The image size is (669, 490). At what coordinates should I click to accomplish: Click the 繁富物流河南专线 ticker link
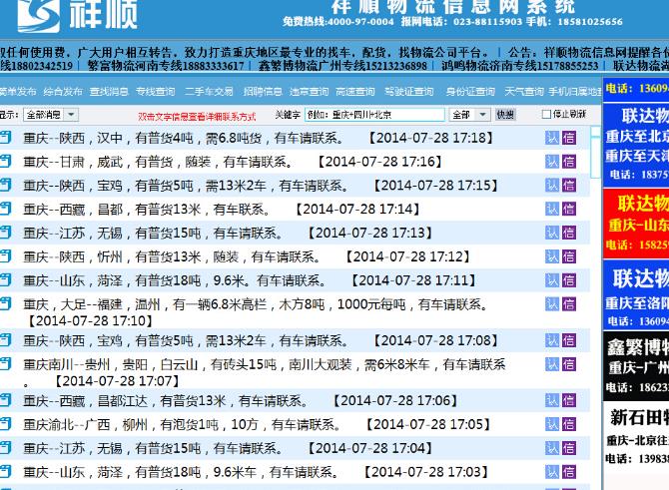[166, 66]
